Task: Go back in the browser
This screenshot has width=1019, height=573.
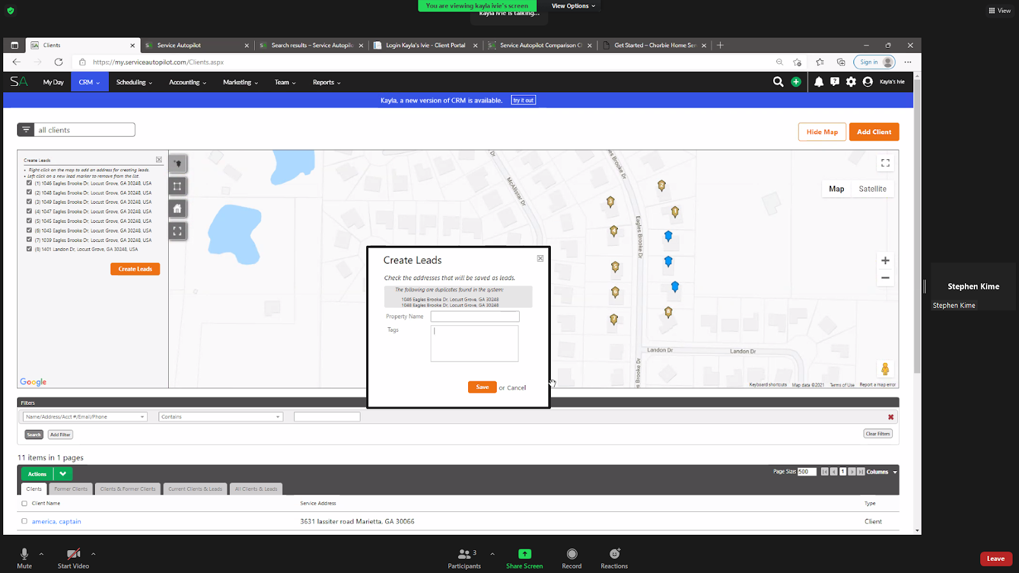Action: click(x=17, y=62)
